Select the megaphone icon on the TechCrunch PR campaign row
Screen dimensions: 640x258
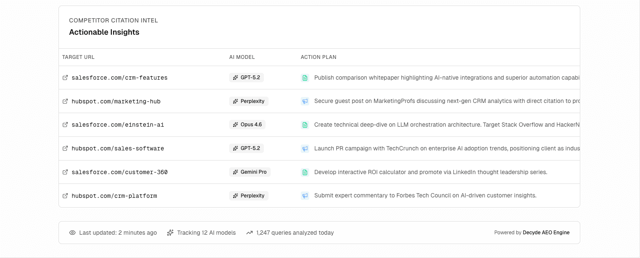tap(305, 148)
